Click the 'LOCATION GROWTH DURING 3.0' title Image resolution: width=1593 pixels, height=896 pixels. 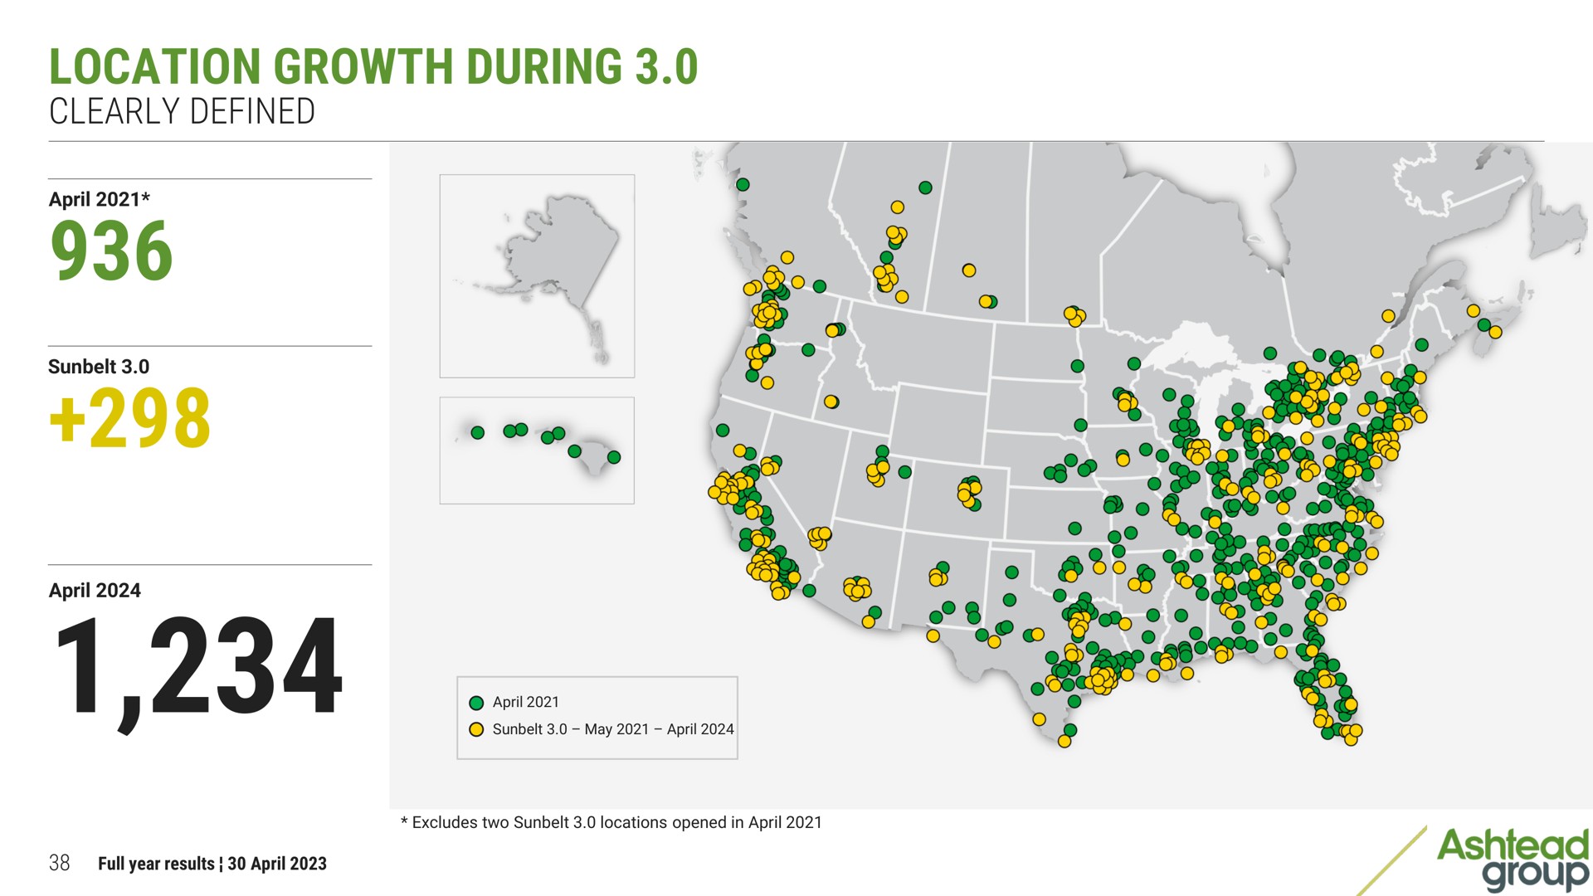(x=373, y=67)
